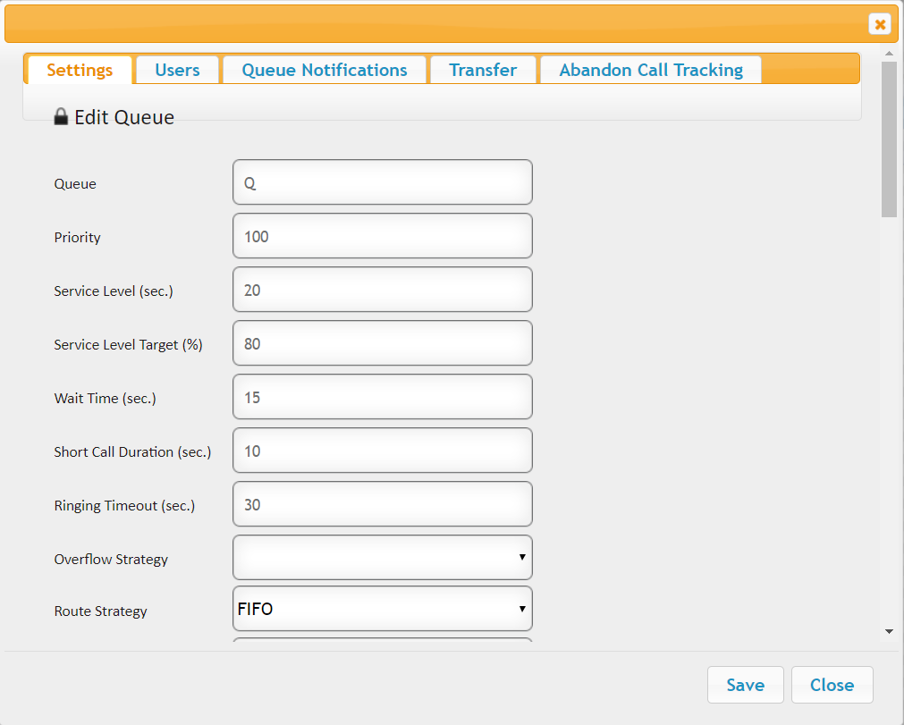The image size is (904, 725).
Task: Open the Overflow Strategy dropdown
Action: (382, 557)
